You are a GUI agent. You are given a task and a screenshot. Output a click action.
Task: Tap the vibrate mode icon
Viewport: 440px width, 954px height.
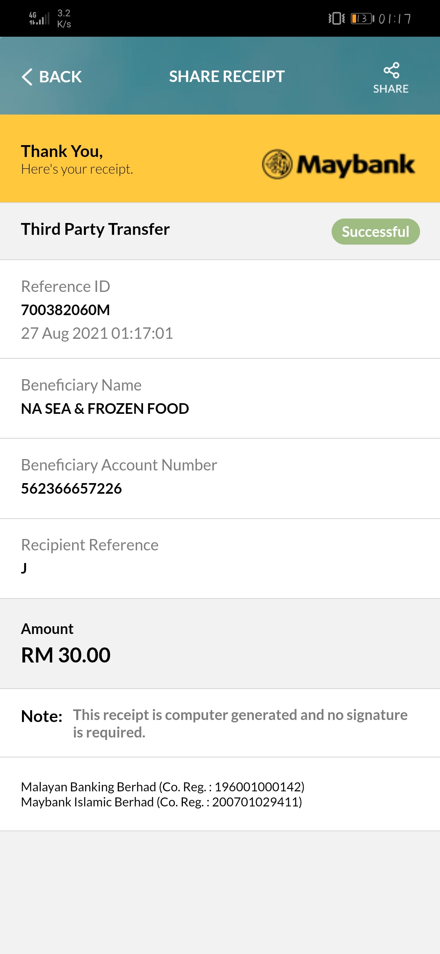[337, 18]
